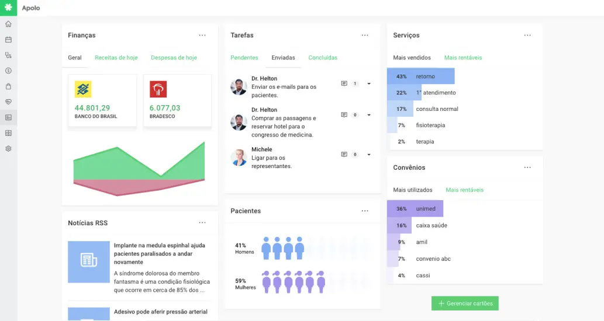This screenshot has width=604, height=321.
Task: Open the Pacientes card options menu
Action: 365,211
